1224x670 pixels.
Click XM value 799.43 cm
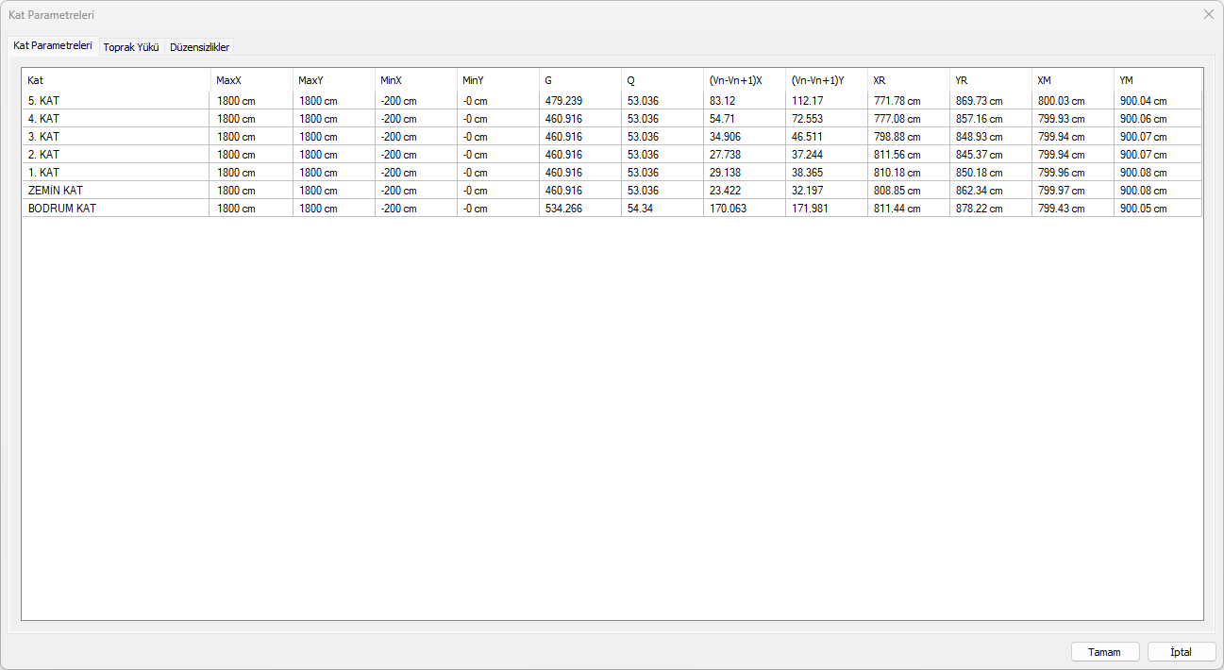[x=1072, y=209]
